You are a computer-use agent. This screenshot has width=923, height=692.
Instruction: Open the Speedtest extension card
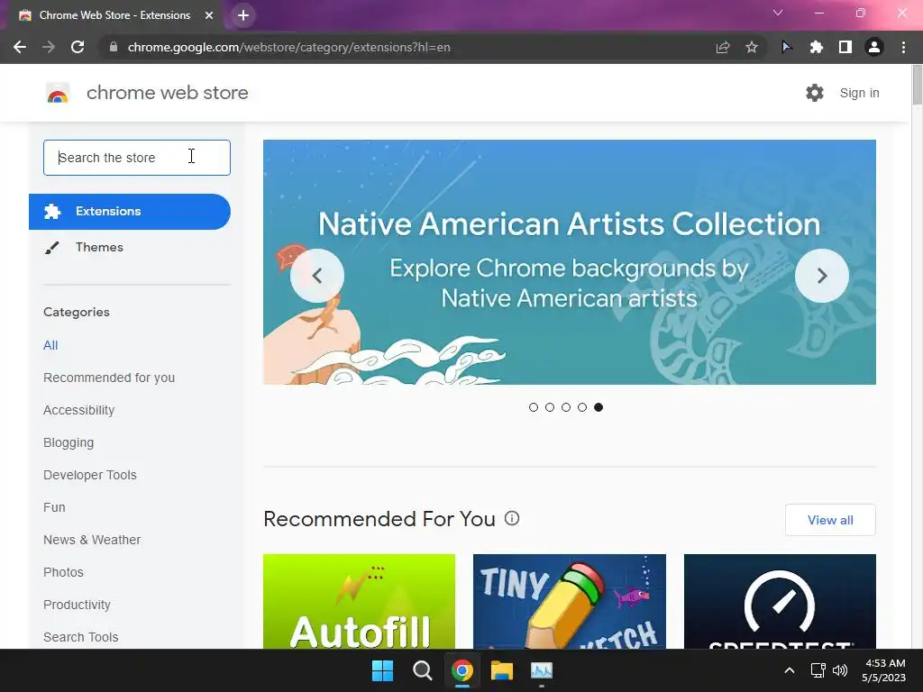point(780,601)
